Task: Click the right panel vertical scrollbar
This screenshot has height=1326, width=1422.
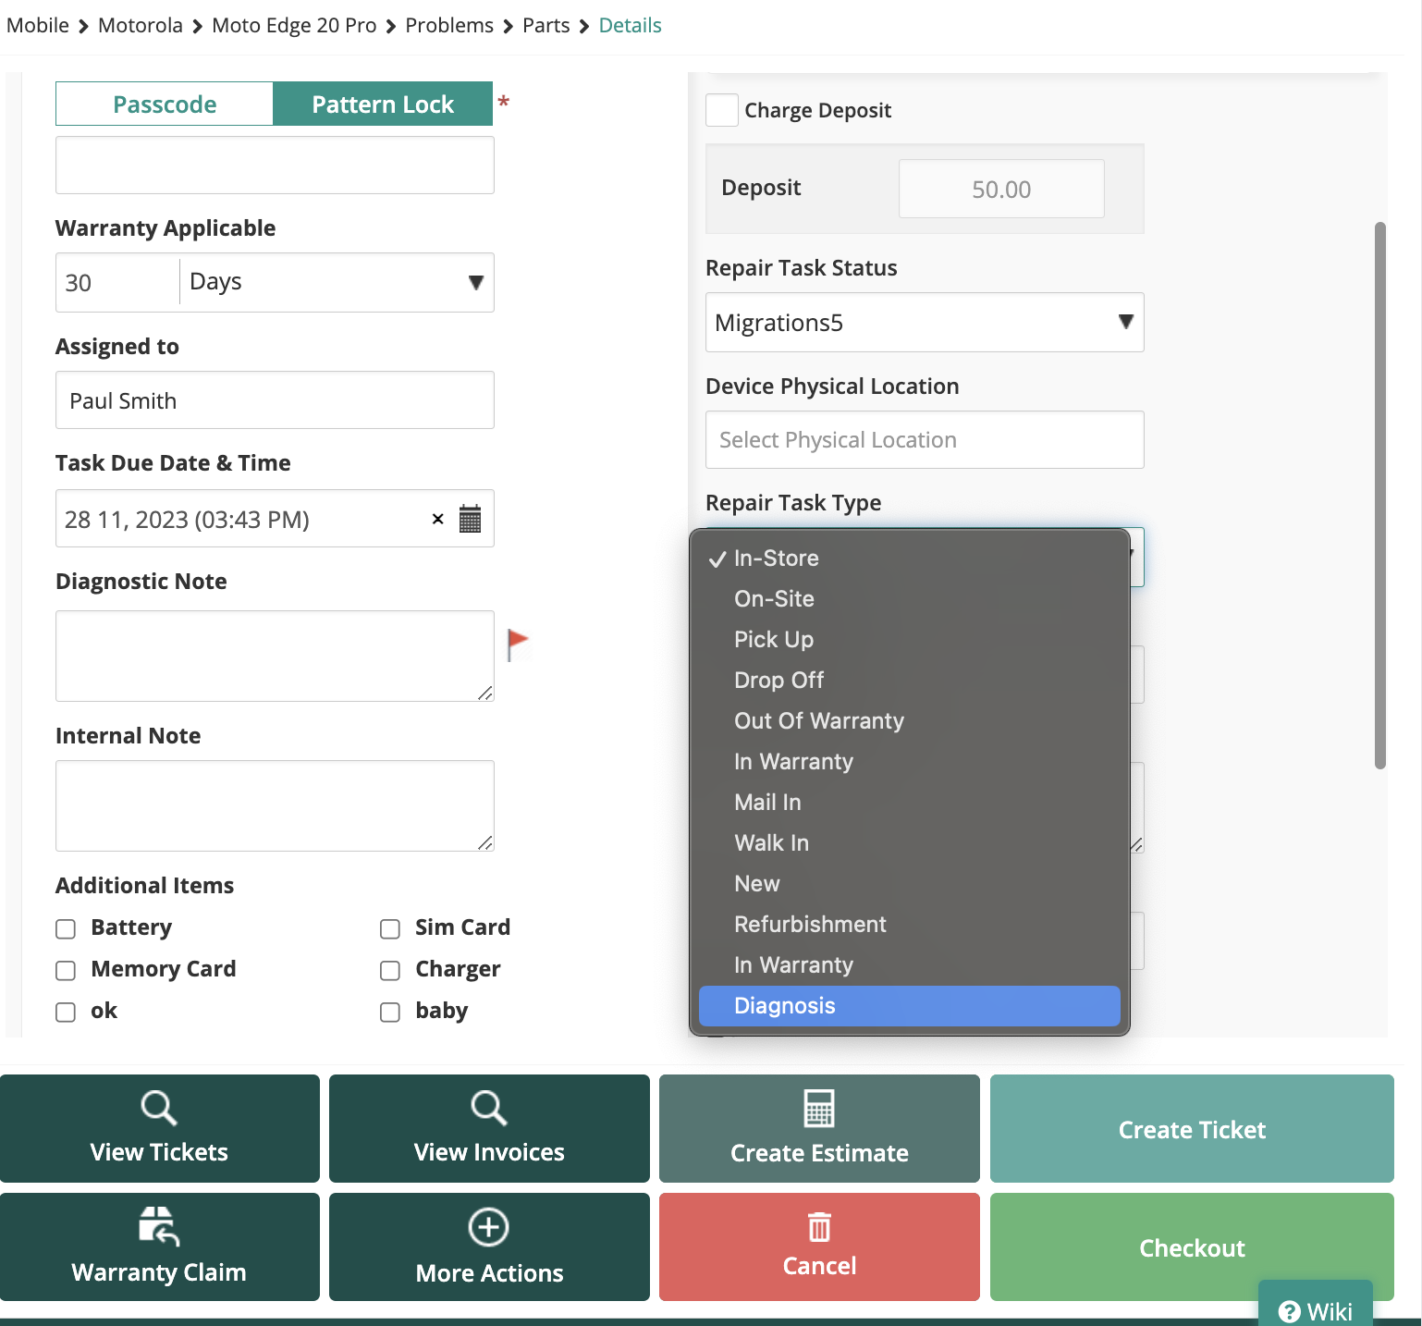Action: point(1380,496)
